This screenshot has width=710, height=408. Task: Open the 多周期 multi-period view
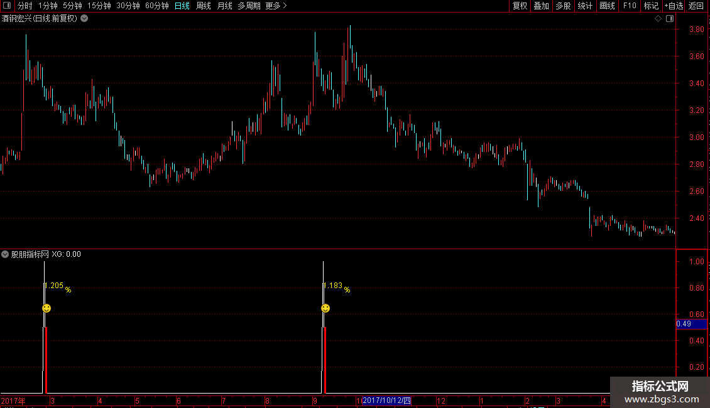coord(249,6)
